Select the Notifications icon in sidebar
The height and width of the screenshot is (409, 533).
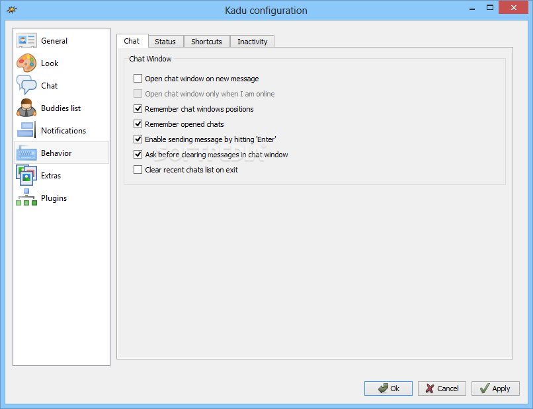26,130
